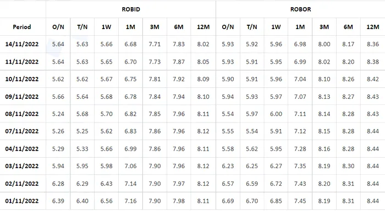Select the 03/11/2022 row label
385x211 pixels.
tap(22, 166)
